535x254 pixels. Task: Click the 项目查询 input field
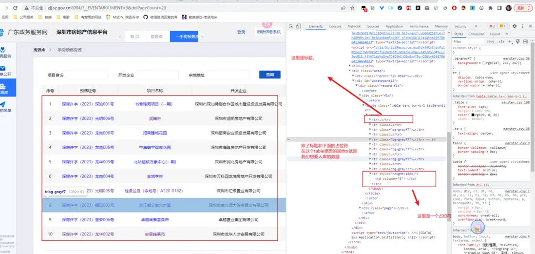click(x=87, y=75)
